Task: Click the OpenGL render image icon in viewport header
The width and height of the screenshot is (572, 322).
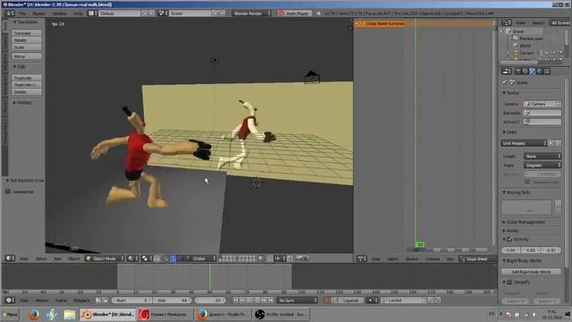Action: click(299, 258)
